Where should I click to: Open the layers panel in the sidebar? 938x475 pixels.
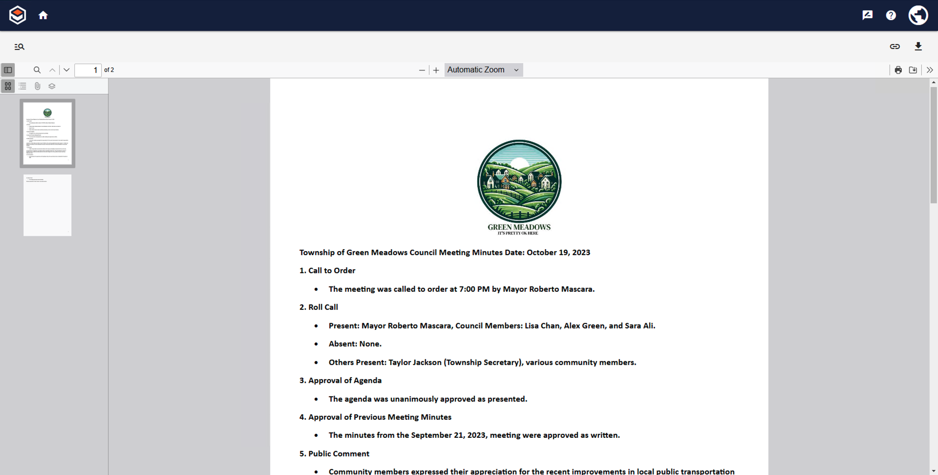(x=52, y=86)
